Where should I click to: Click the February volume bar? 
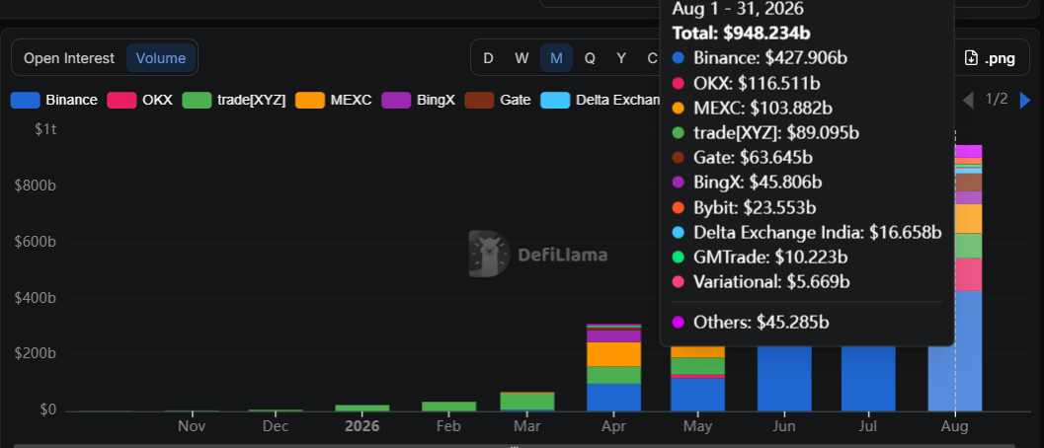pos(448,407)
